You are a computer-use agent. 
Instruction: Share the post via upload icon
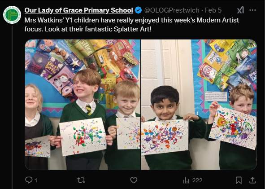252,180
